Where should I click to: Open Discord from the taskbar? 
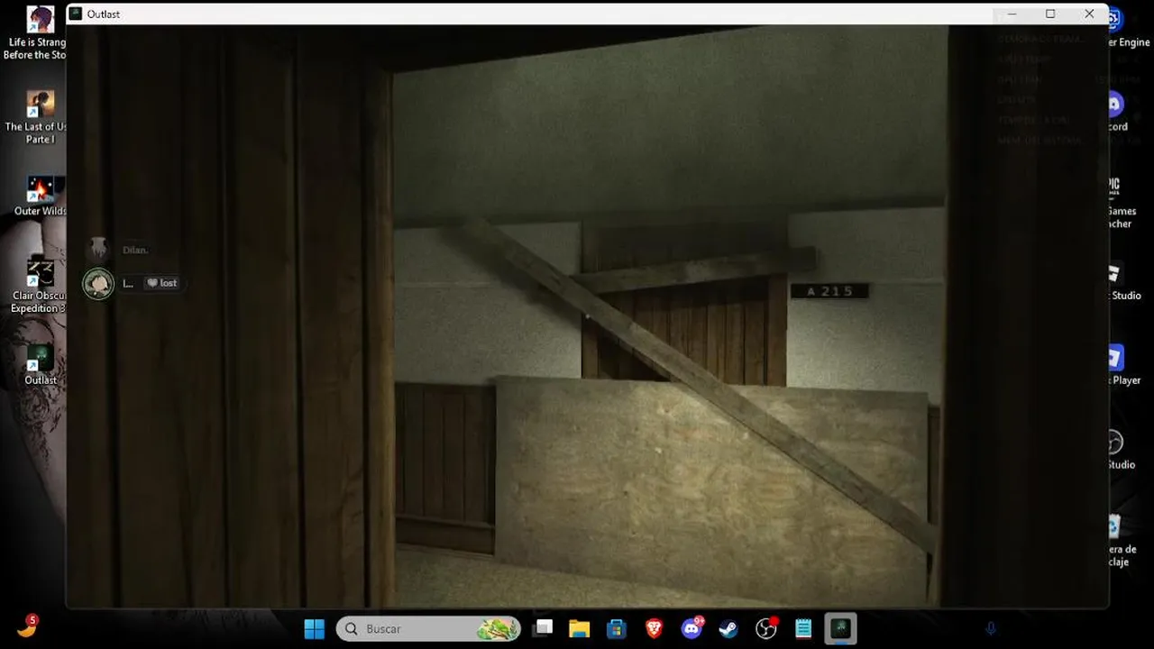coord(692,628)
